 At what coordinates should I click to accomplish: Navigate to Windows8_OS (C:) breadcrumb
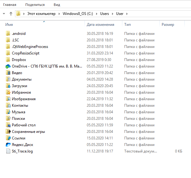tap(78, 14)
